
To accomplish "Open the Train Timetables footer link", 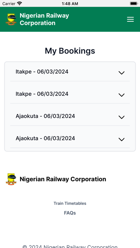I will coord(70,203).
